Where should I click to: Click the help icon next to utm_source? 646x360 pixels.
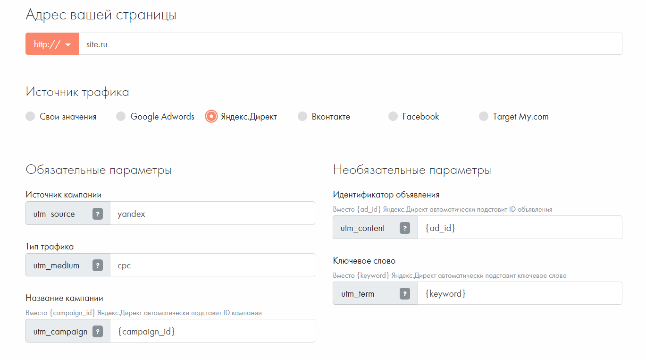[98, 214]
